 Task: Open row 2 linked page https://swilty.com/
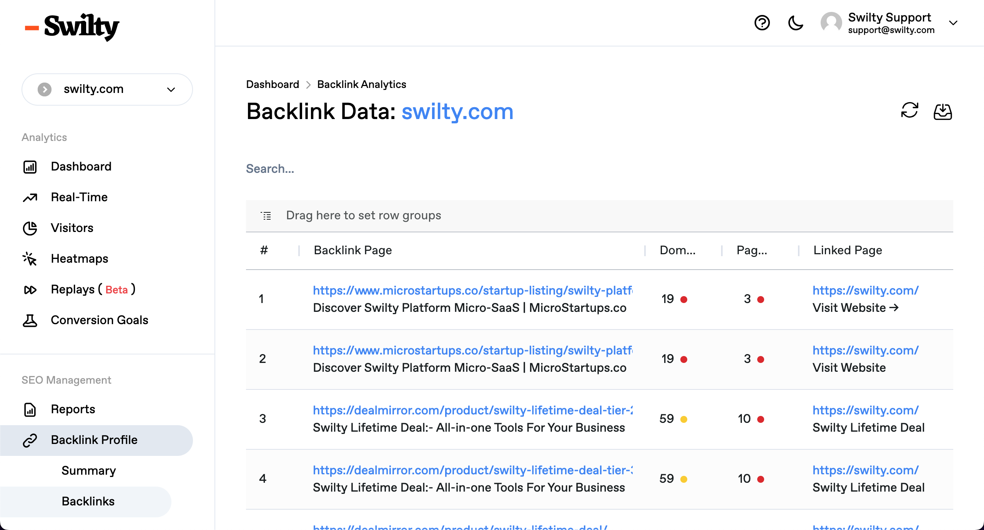point(866,350)
